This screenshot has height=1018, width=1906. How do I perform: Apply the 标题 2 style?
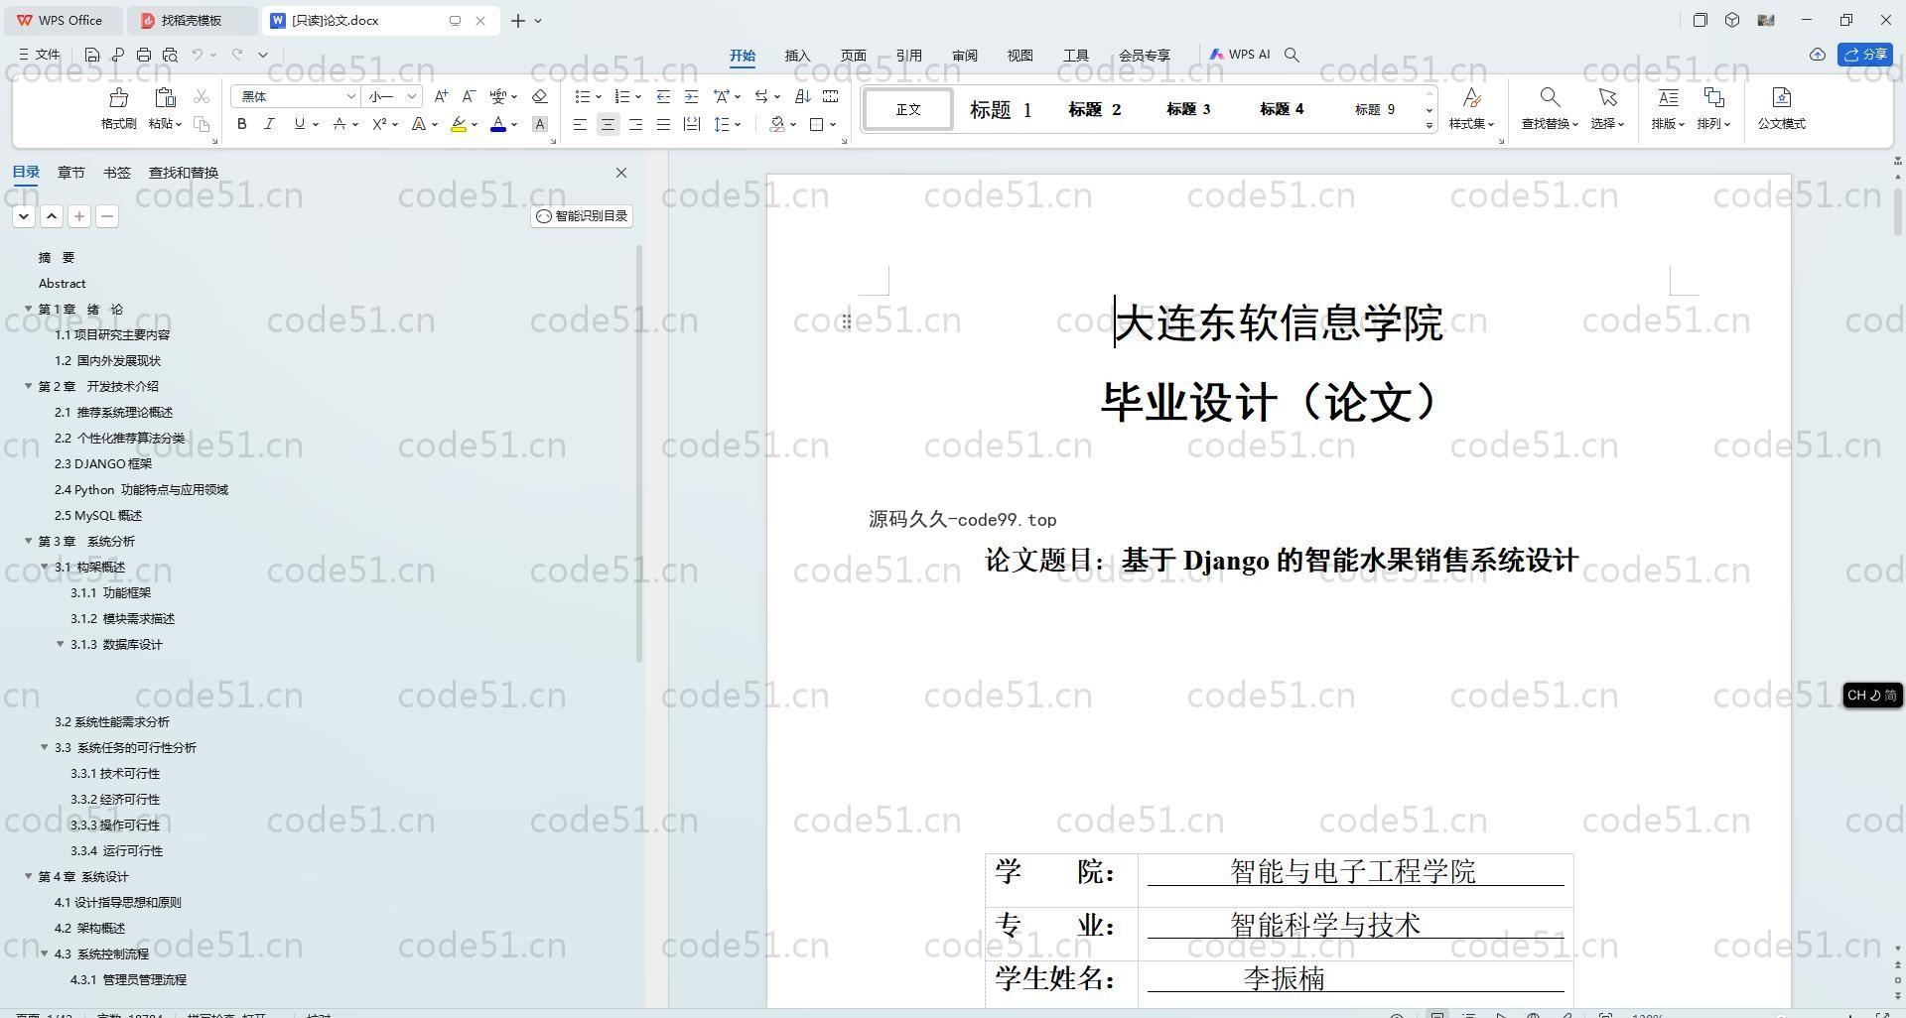point(1094,109)
